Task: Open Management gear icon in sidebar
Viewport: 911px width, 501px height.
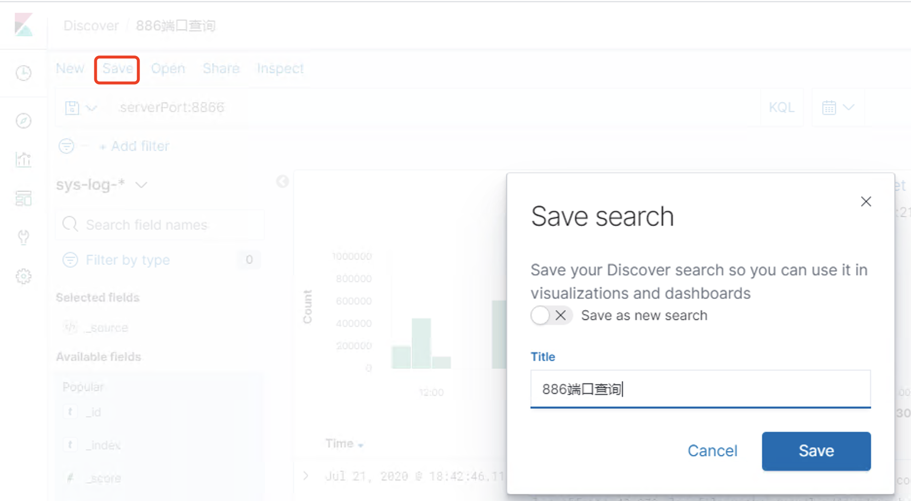Action: 23,276
